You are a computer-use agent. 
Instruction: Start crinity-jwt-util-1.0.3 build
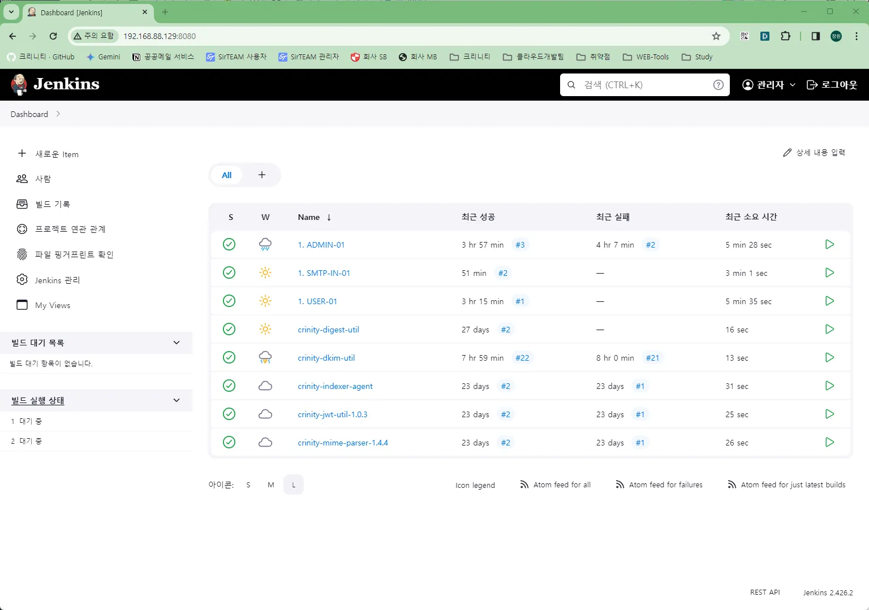coord(829,414)
